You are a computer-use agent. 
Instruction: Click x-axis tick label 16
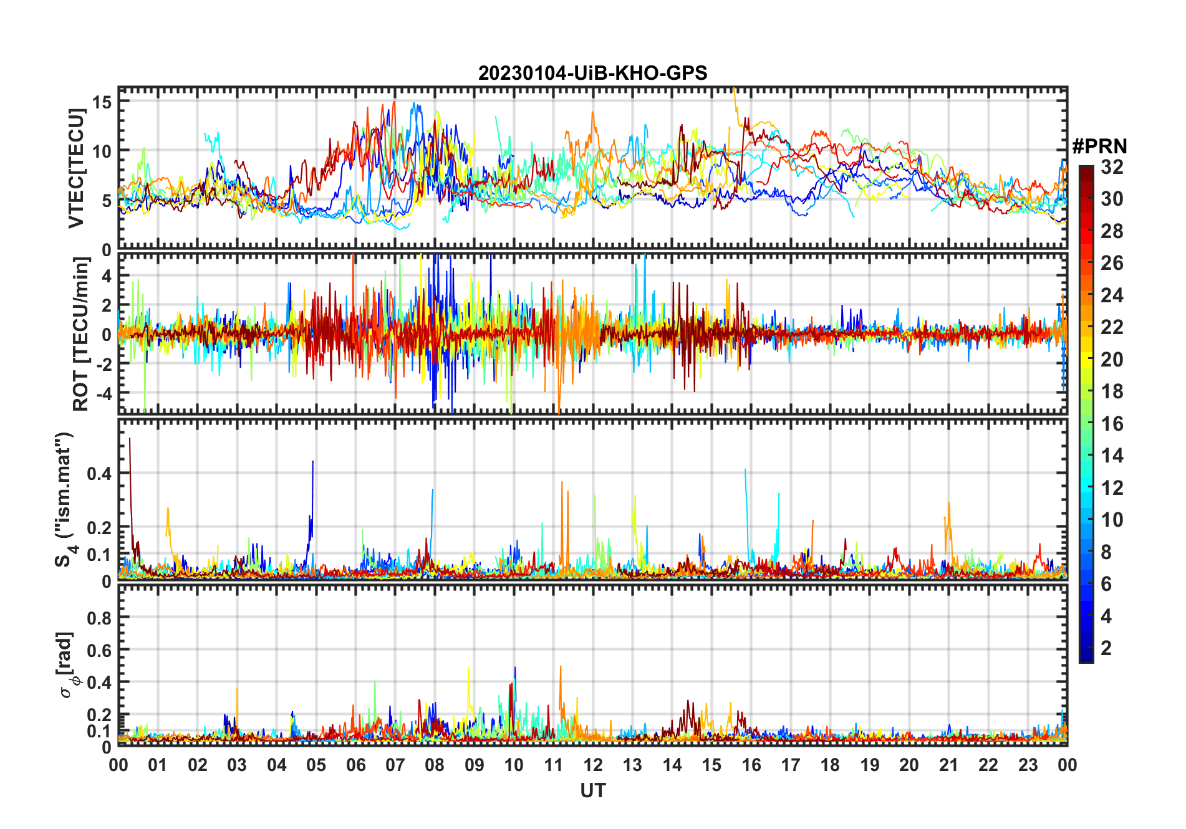click(x=751, y=765)
